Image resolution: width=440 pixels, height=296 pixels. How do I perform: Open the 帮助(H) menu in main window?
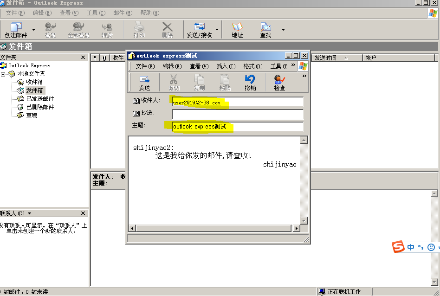[x=150, y=13]
